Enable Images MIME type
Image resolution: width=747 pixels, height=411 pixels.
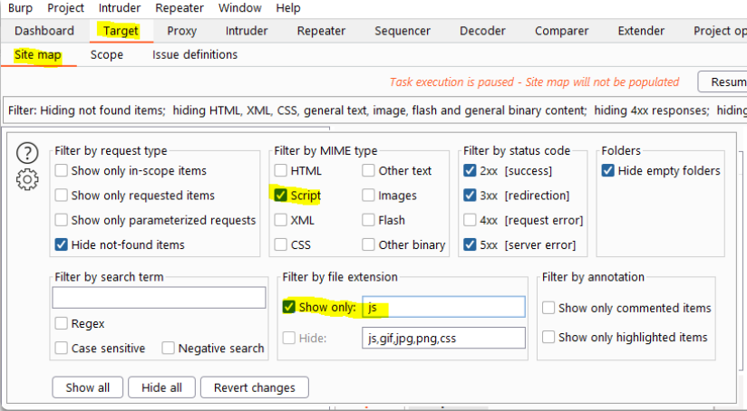(368, 195)
